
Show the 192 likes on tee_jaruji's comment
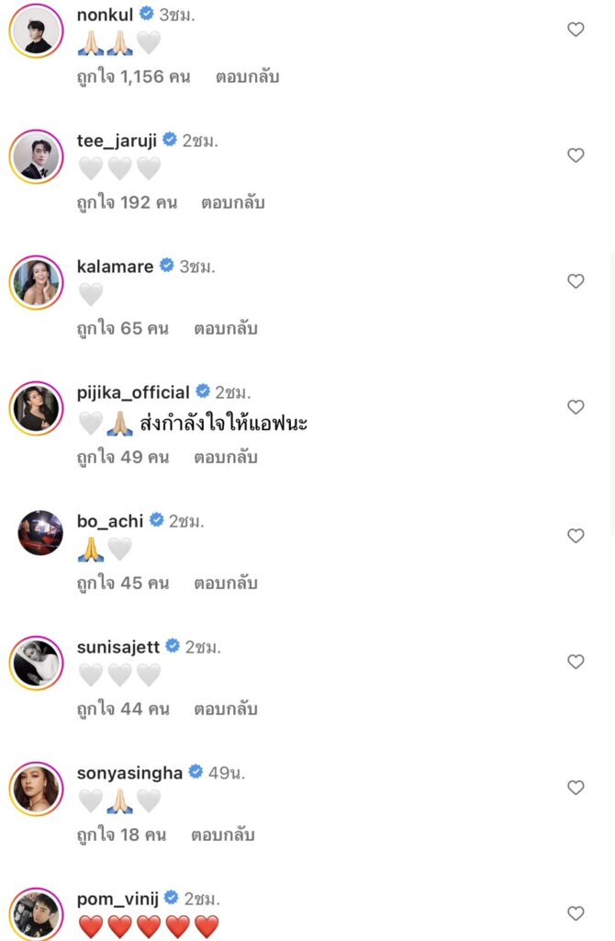(127, 203)
